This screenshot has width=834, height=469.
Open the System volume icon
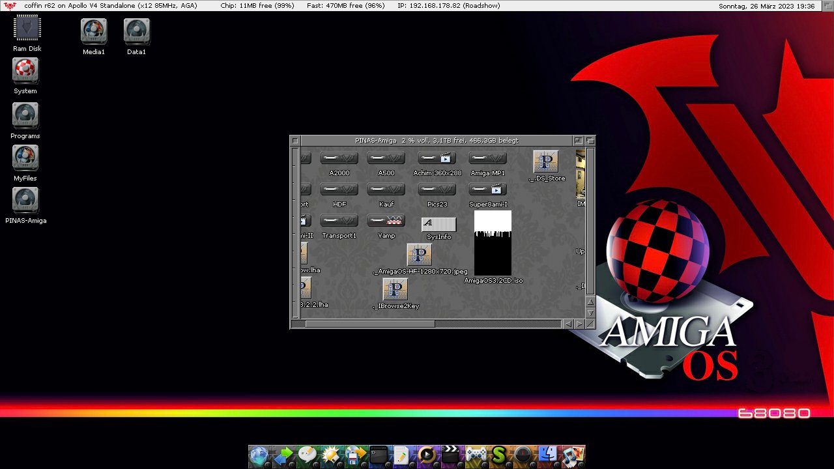pos(25,71)
